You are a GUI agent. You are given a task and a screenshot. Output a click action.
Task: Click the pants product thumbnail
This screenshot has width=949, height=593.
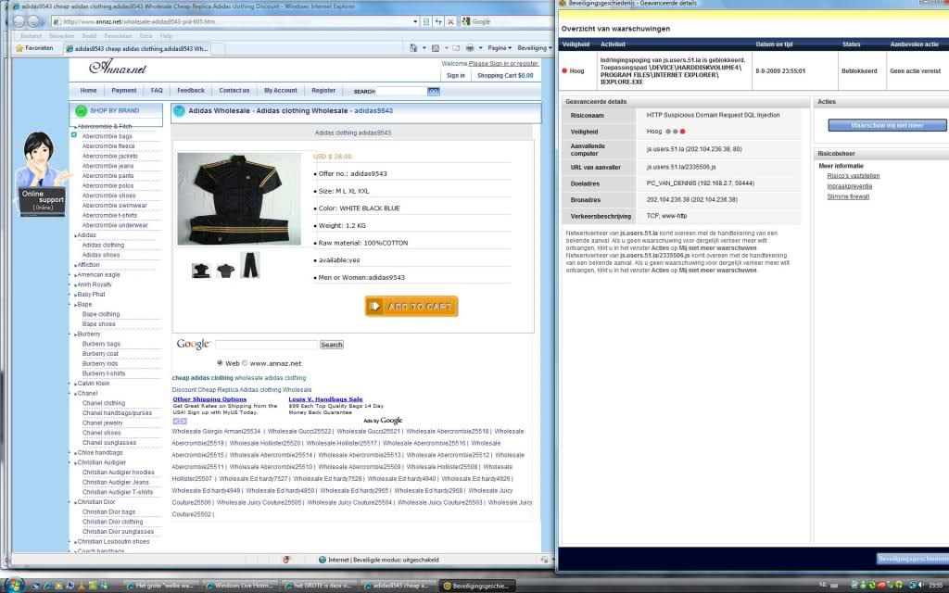250,265
